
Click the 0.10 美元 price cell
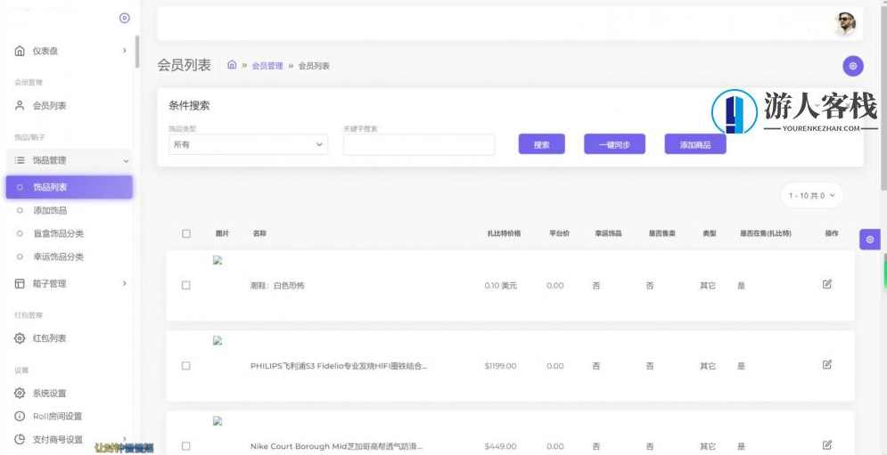(x=501, y=286)
